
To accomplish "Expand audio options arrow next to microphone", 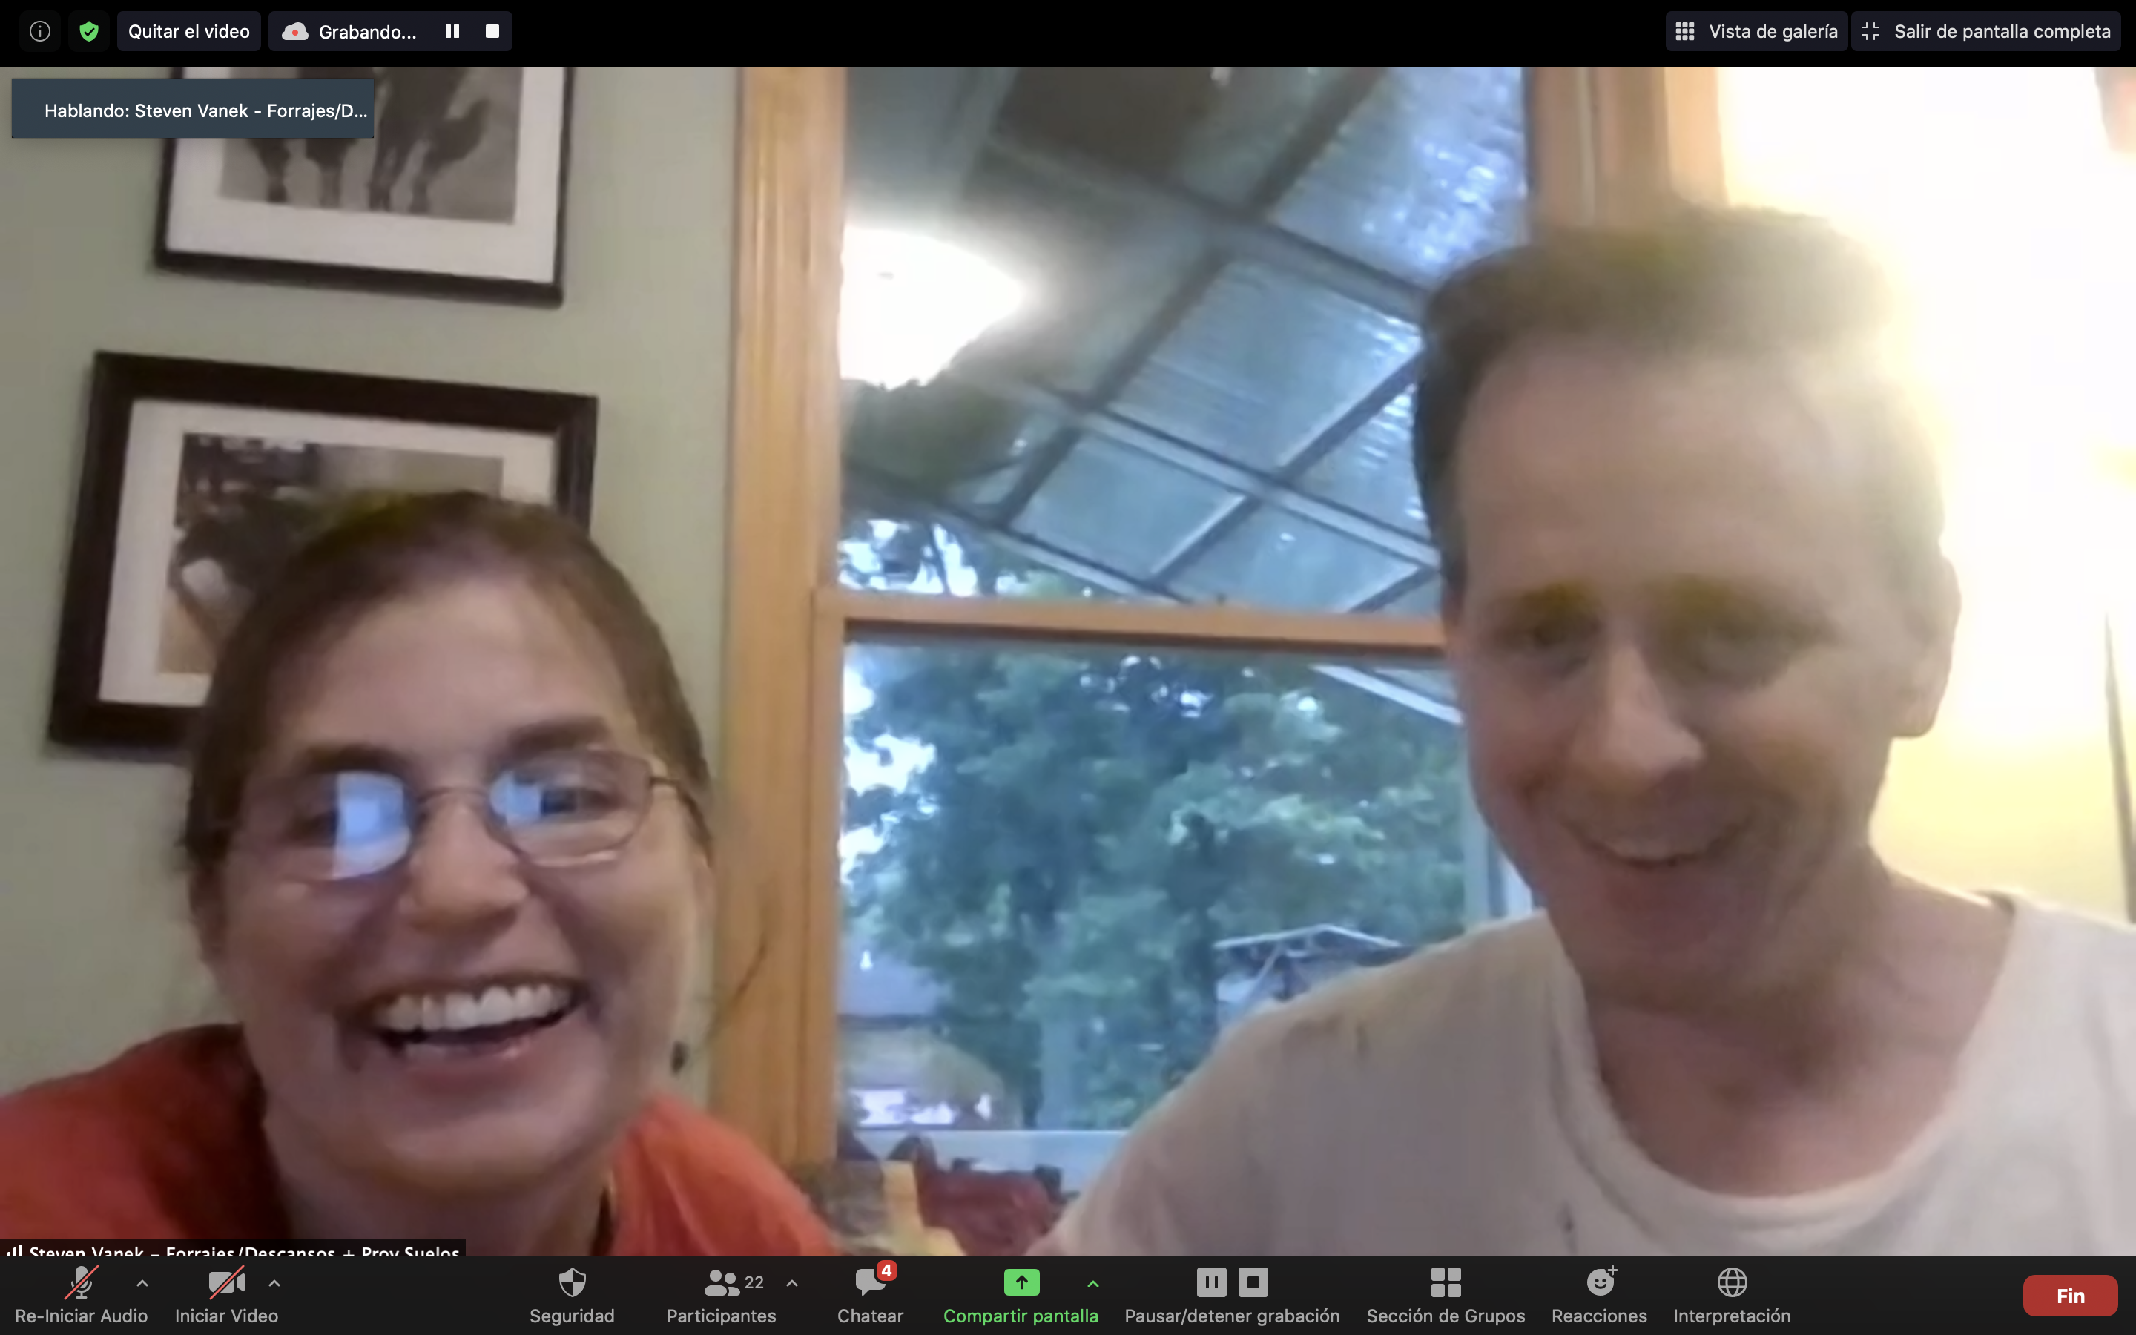I will pos(142,1283).
